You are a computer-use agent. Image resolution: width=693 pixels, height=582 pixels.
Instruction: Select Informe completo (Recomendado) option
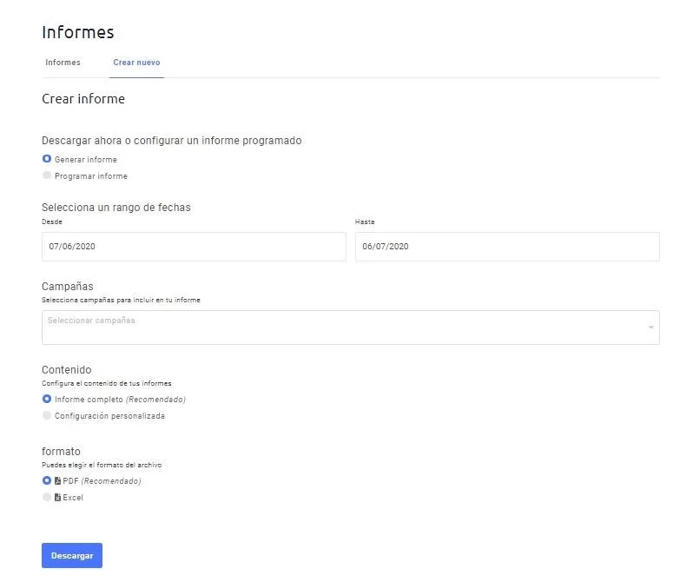pos(46,399)
